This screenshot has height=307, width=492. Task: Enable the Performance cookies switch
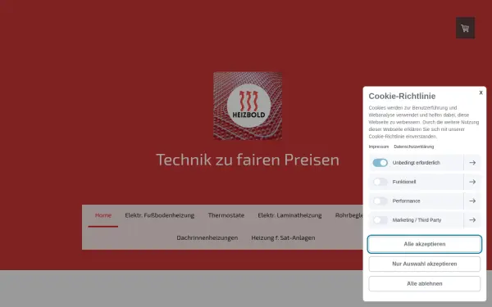(380, 201)
